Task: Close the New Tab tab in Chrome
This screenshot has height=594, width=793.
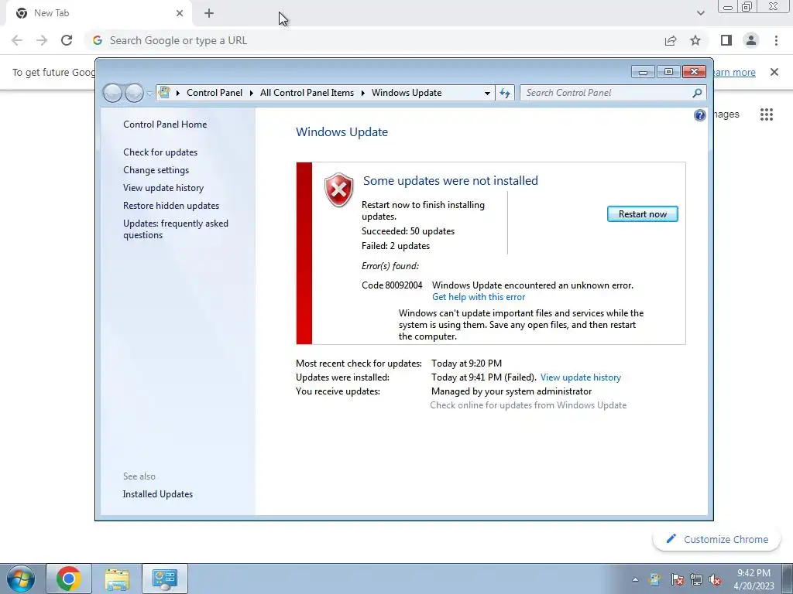Action: pyautogui.click(x=180, y=13)
